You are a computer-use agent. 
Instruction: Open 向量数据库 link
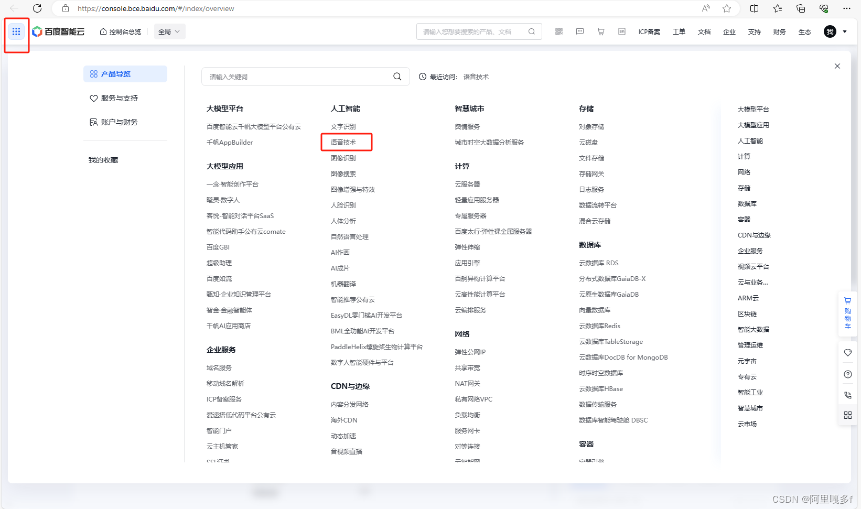pyautogui.click(x=595, y=310)
